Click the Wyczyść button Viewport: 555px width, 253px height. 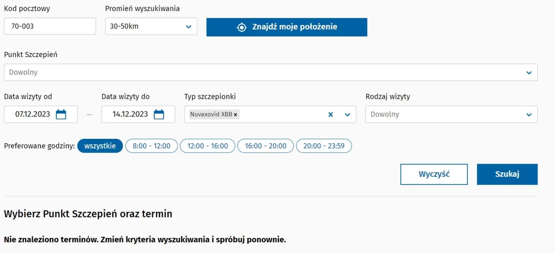434,174
